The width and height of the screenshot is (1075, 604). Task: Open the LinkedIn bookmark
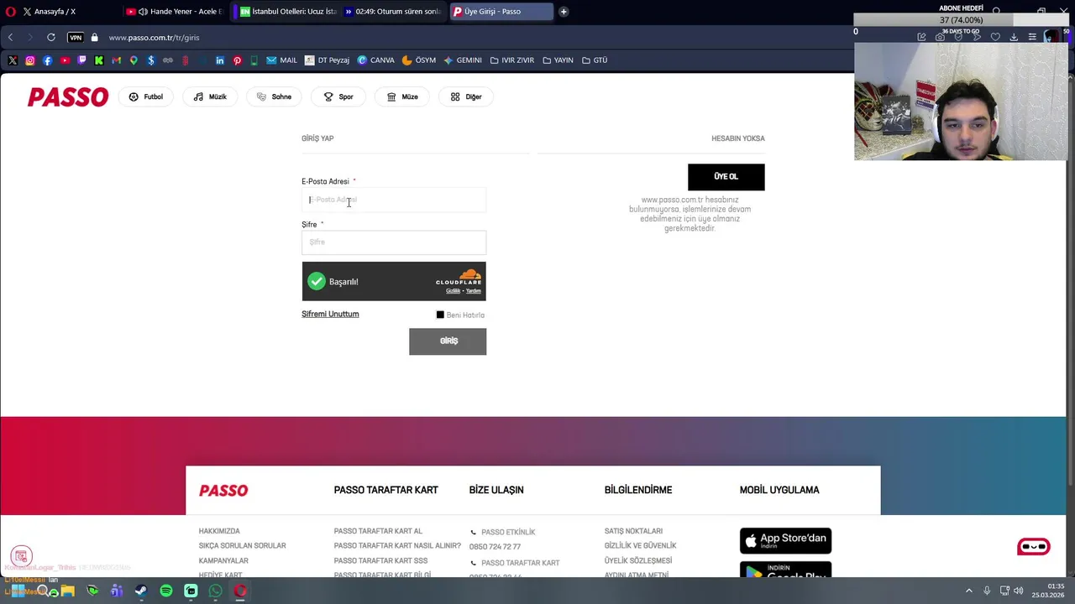click(220, 60)
